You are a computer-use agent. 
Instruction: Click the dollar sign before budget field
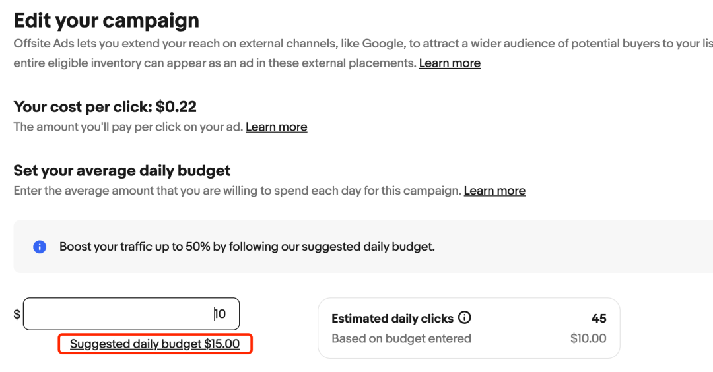pos(17,315)
